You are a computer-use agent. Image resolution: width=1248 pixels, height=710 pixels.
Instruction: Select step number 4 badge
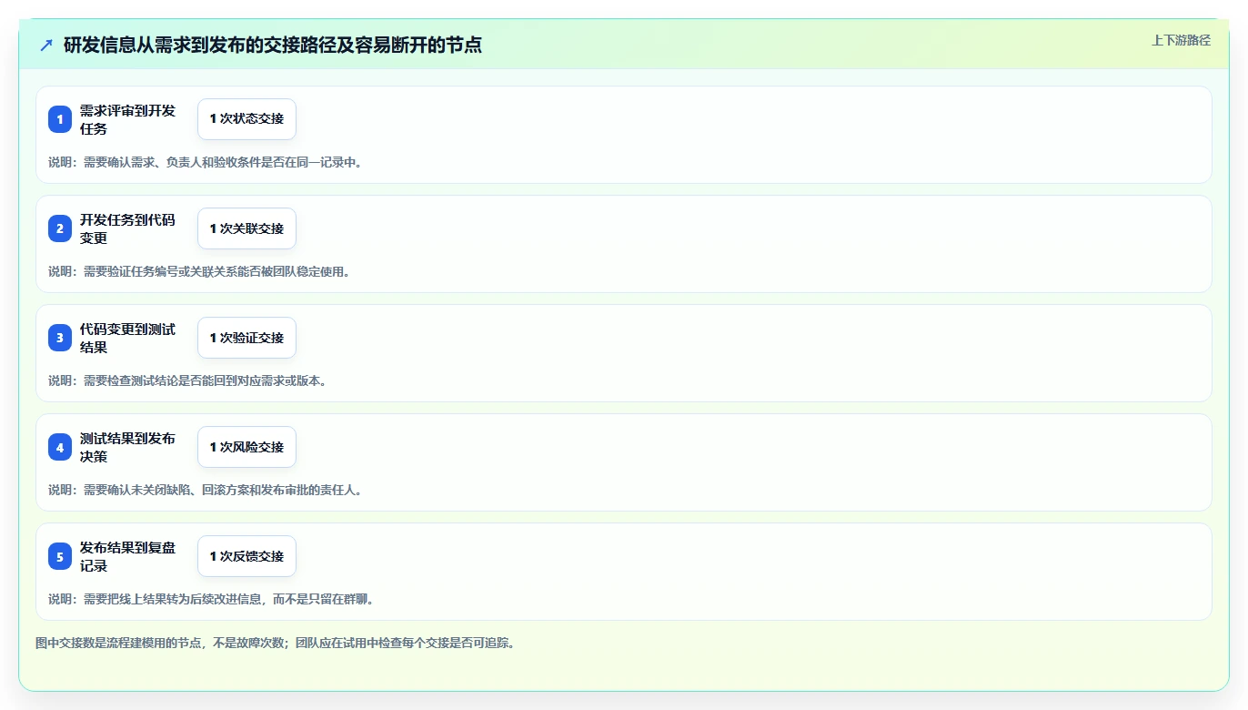tap(60, 447)
